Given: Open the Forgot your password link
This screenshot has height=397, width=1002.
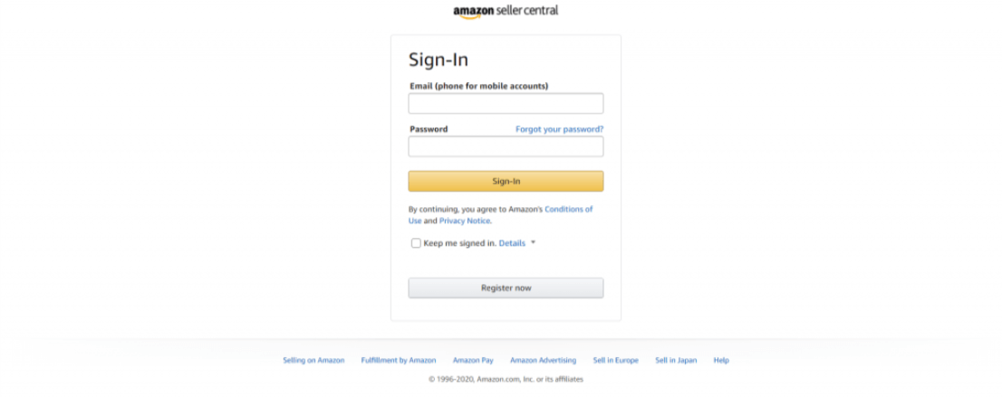Looking at the screenshot, I should click(559, 129).
